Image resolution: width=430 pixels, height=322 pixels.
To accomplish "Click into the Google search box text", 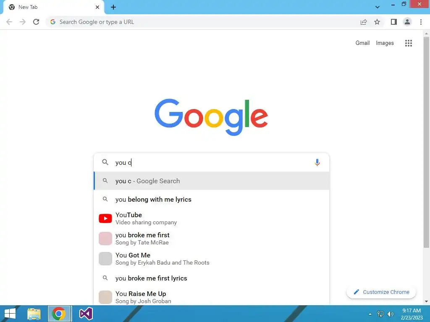I will (x=211, y=162).
